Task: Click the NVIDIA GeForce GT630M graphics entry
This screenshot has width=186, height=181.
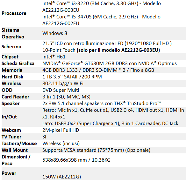Action: click(110, 64)
